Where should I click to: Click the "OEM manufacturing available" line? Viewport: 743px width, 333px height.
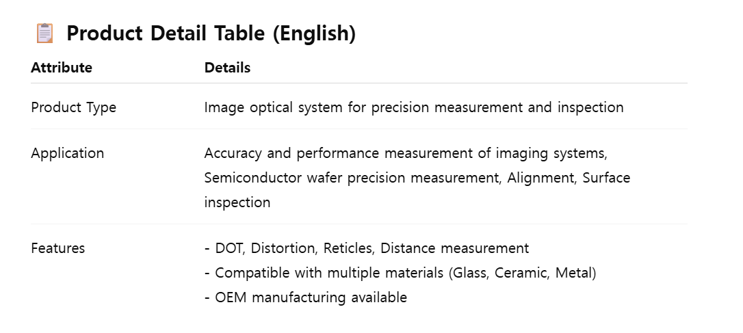tap(311, 297)
